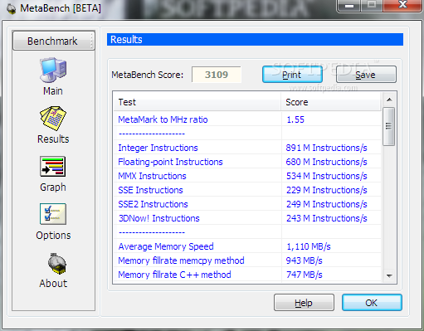Click the 243 M Instructions/s value
424x331 pixels.
[326, 218]
